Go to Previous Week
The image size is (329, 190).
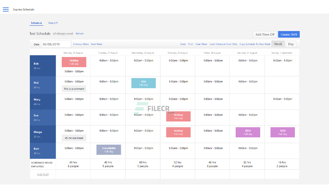[81, 44]
